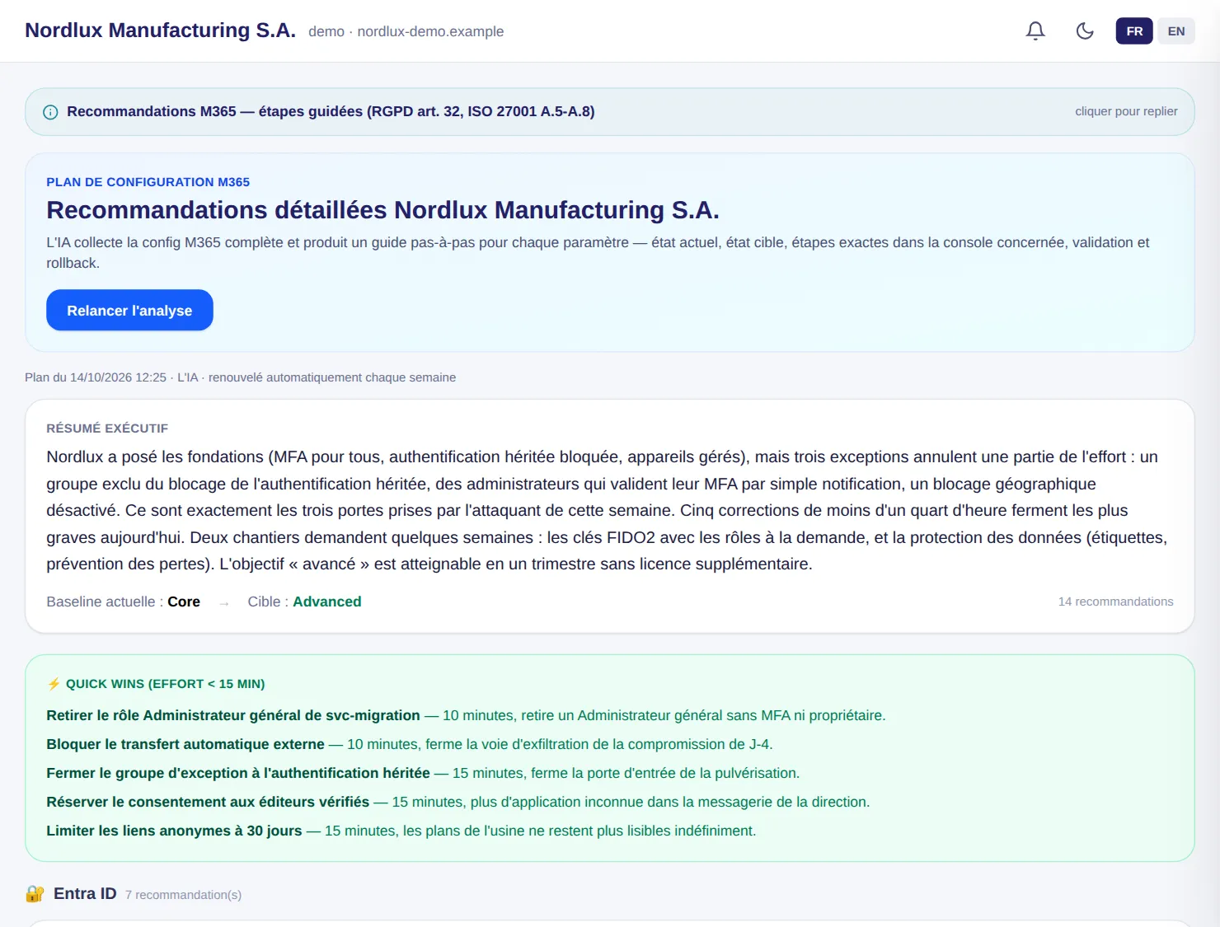This screenshot has height=927, width=1220.
Task: Click the lightning bolt Quick Wins icon
Action: click(x=54, y=684)
